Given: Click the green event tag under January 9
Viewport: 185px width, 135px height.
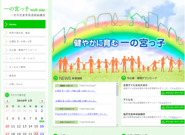Looking at the screenshot, I should click(x=42, y=122).
